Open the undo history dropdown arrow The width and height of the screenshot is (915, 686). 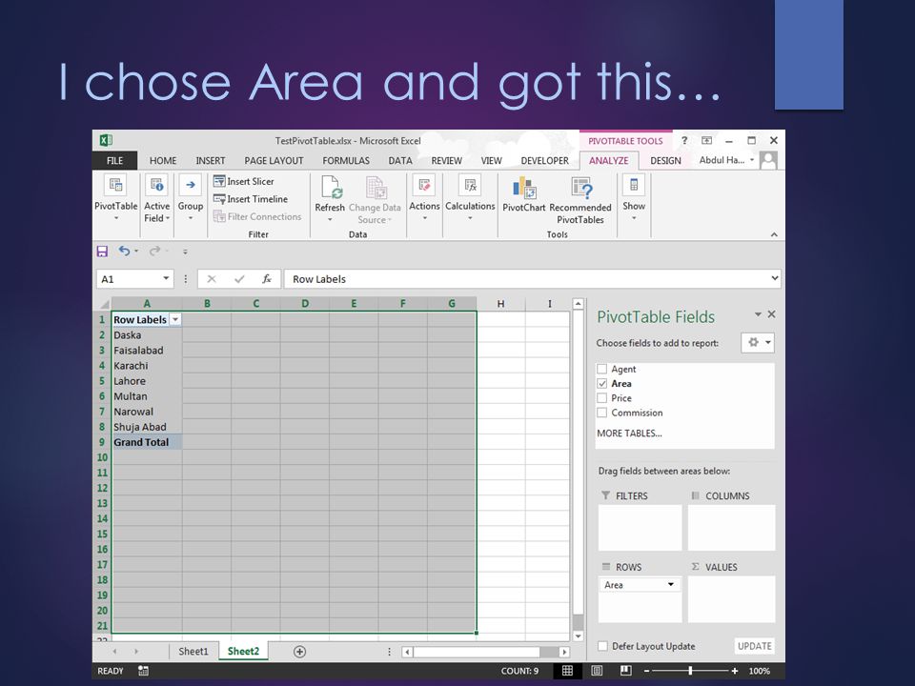(136, 251)
